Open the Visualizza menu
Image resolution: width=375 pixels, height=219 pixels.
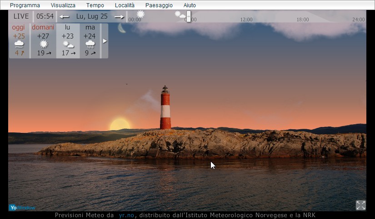tap(63, 5)
